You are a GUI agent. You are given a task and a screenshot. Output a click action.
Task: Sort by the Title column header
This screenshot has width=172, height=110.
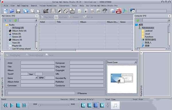pyautogui.click(x=67, y=22)
